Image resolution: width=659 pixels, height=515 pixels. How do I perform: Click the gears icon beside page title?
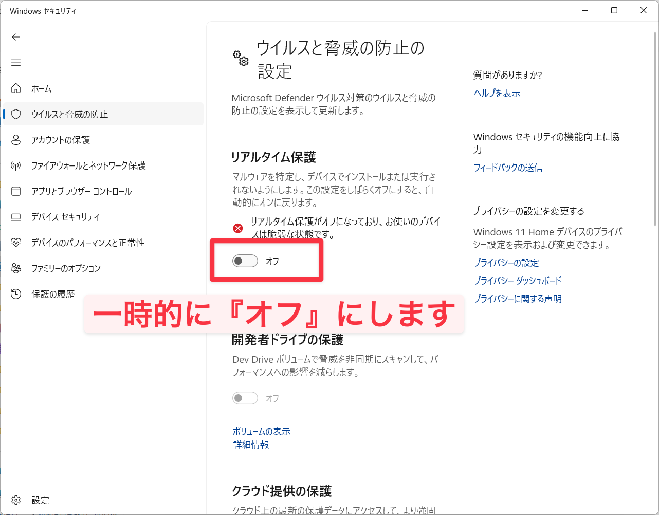[x=241, y=58]
